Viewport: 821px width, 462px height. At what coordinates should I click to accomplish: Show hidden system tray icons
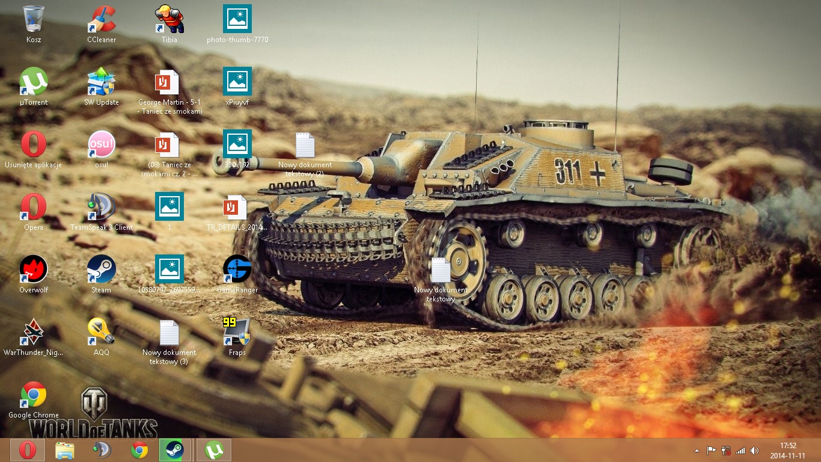697,451
